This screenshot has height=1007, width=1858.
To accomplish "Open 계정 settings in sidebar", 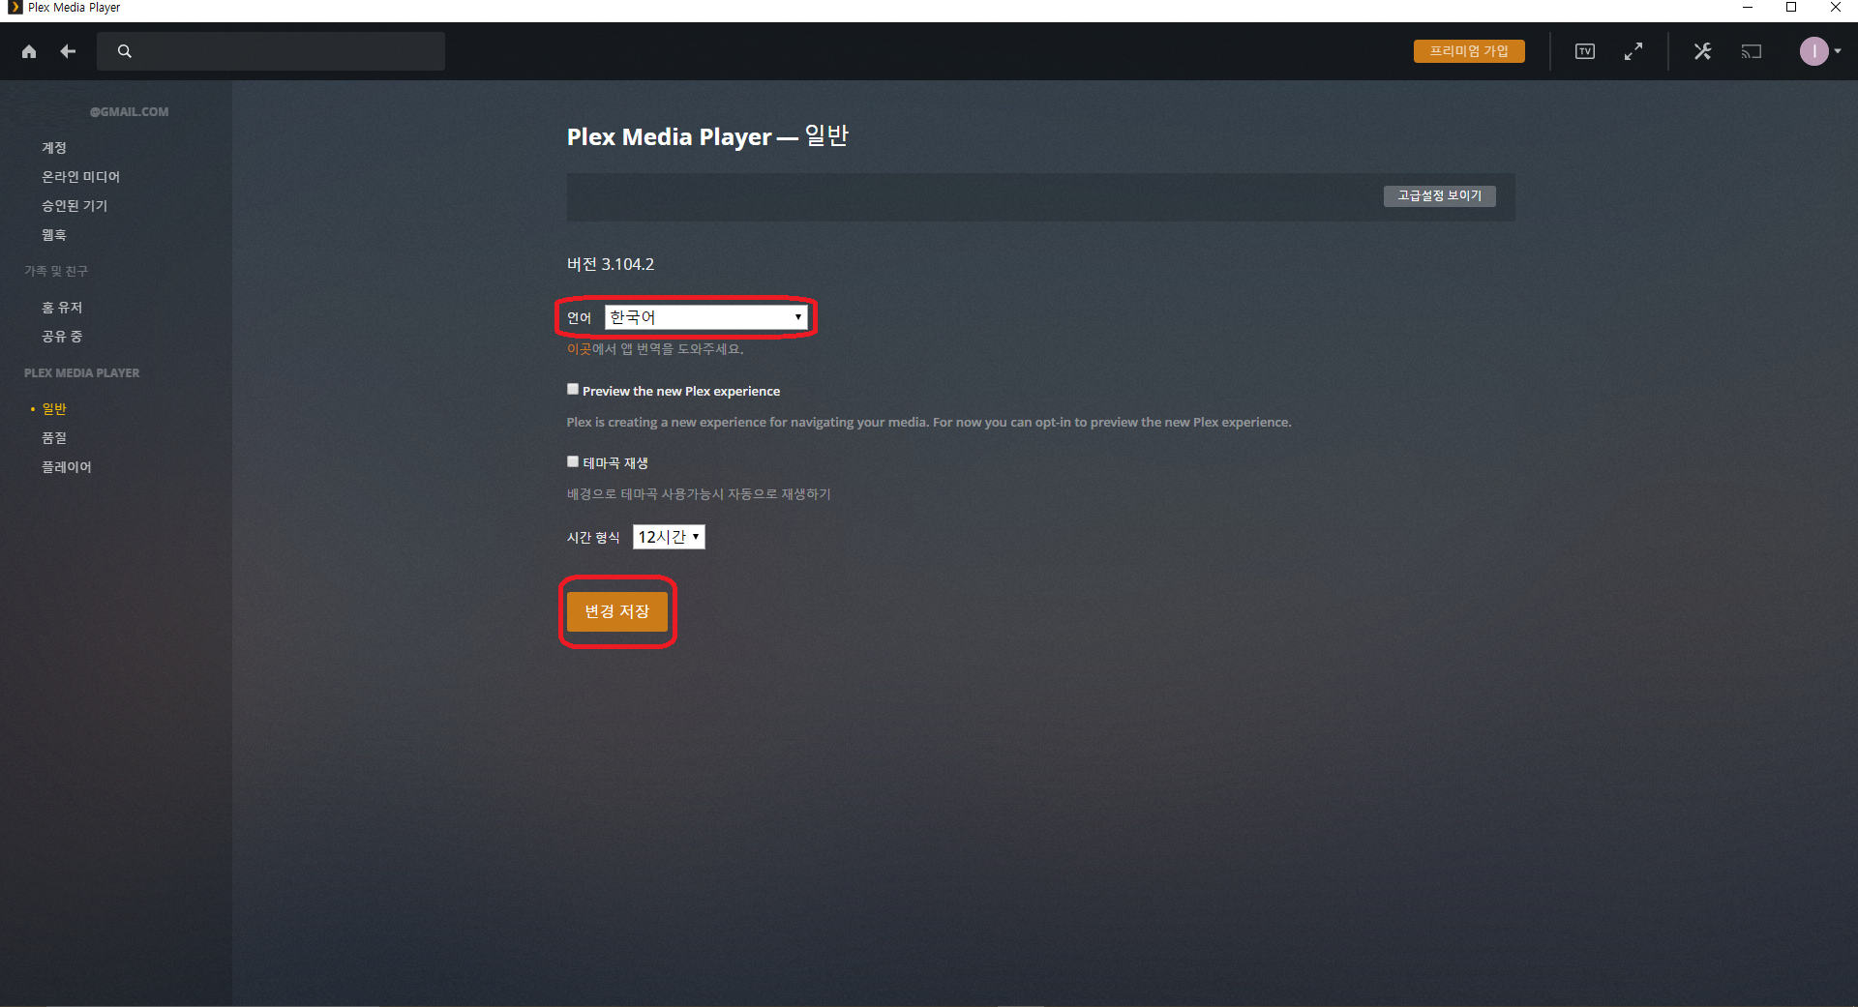I will [x=54, y=148].
